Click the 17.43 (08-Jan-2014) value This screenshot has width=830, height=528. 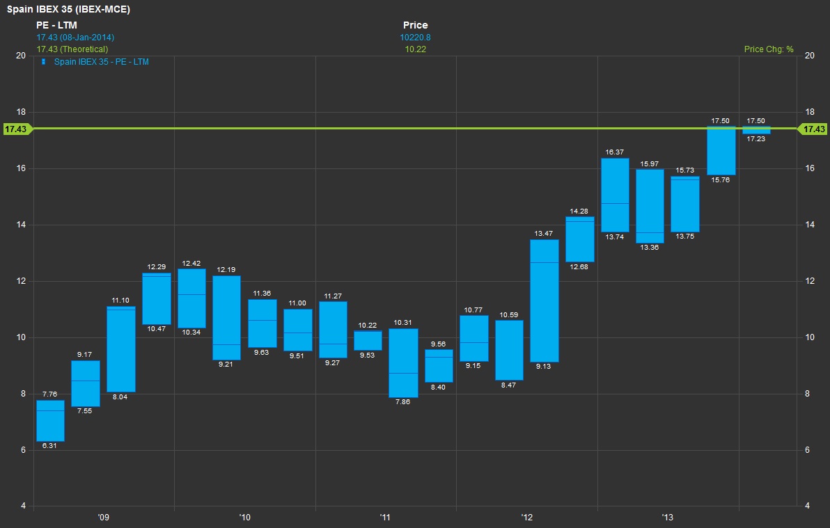tap(75, 38)
